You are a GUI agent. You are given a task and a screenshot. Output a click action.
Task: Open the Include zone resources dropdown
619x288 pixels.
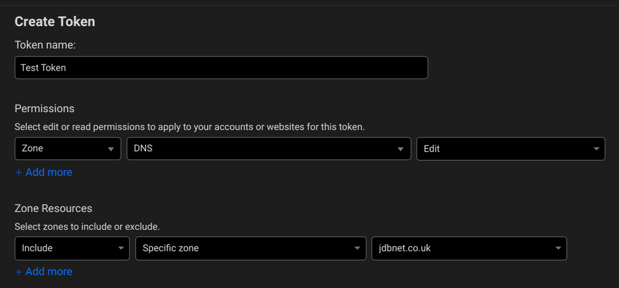72,248
